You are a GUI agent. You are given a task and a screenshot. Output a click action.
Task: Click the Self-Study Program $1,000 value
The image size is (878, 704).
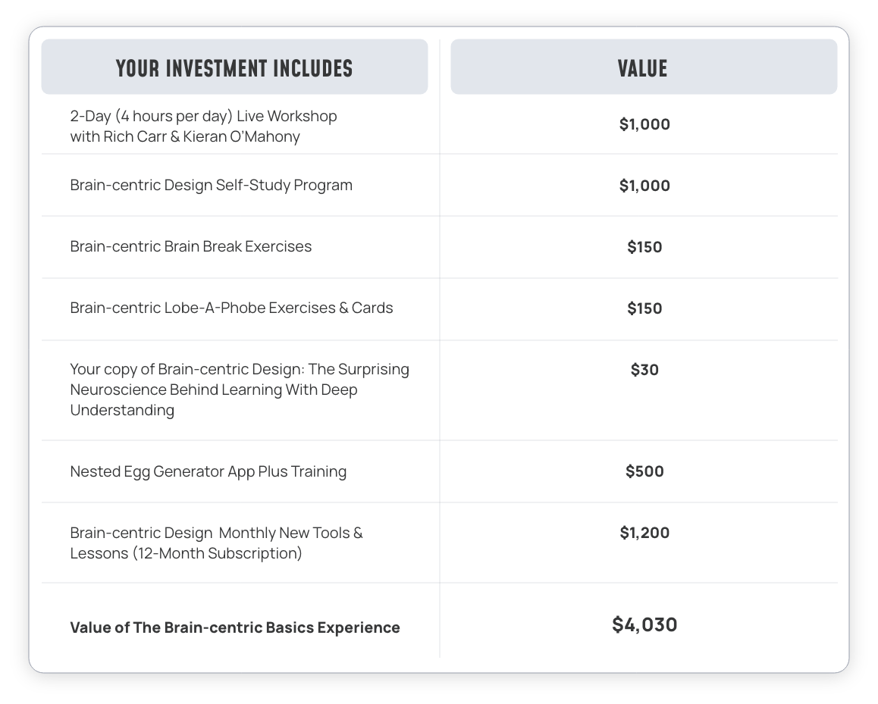click(644, 186)
